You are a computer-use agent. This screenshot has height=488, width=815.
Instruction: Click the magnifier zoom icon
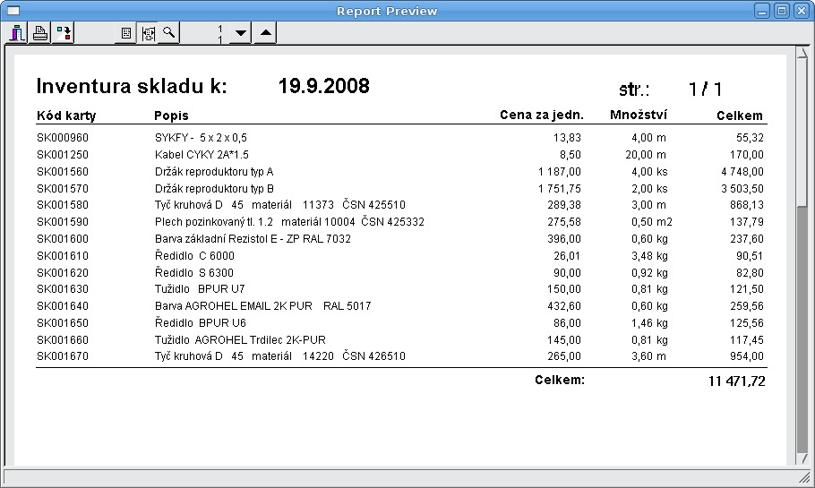point(168,34)
